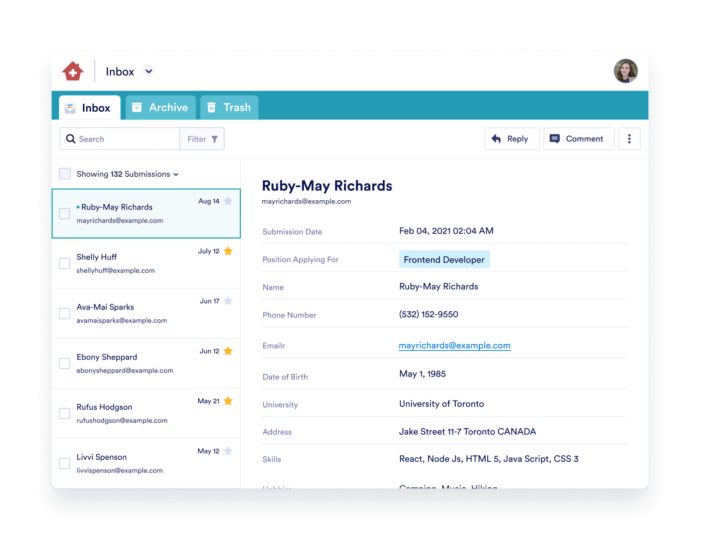Check the select all submissions checkbox
The image size is (701, 539).
65,174
